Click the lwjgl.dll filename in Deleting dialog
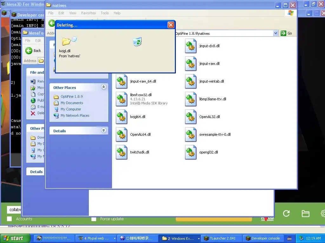The height and width of the screenshot is (243, 325). tap(65, 51)
